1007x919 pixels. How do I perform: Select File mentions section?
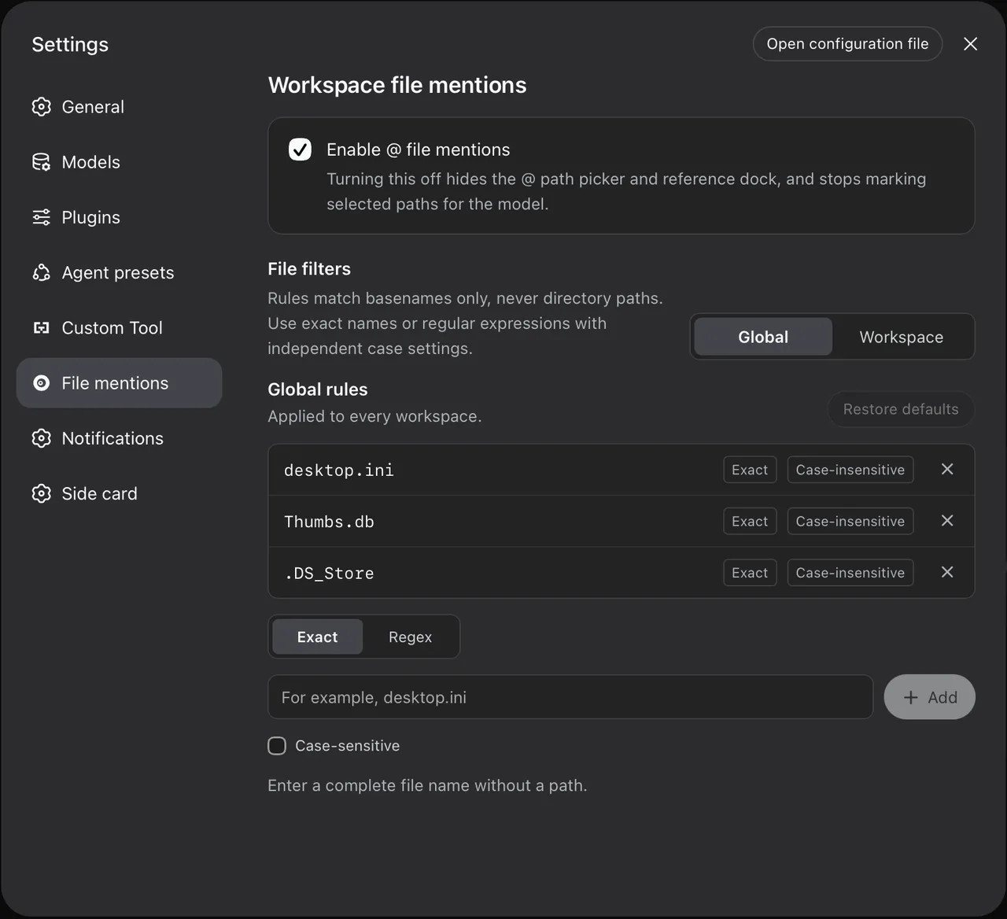point(119,383)
